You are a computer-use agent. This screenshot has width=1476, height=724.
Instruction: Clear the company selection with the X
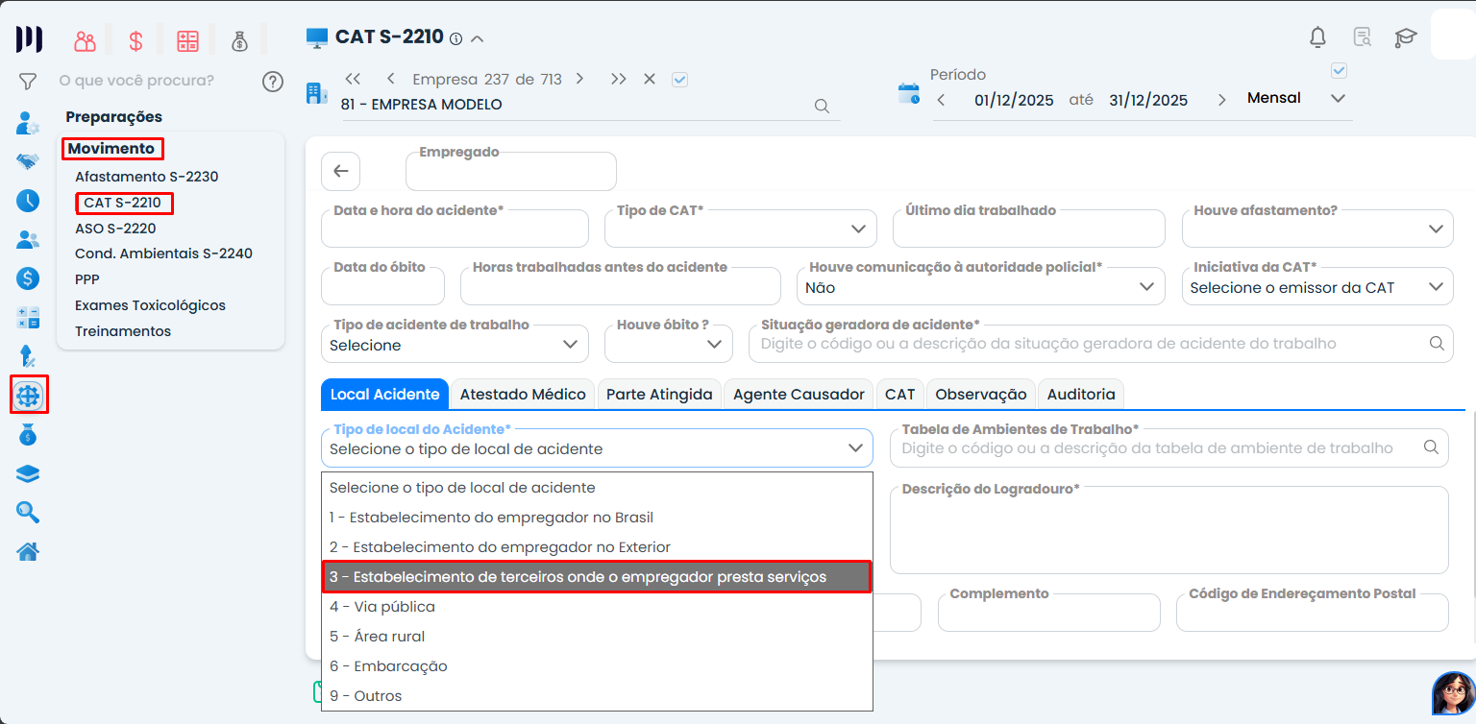click(650, 79)
